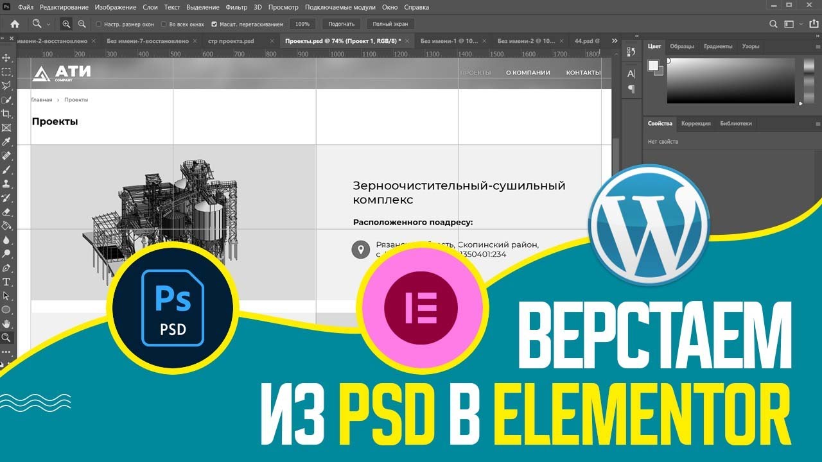Select the Pen tool
Image resolution: width=822 pixels, height=462 pixels.
(x=6, y=268)
